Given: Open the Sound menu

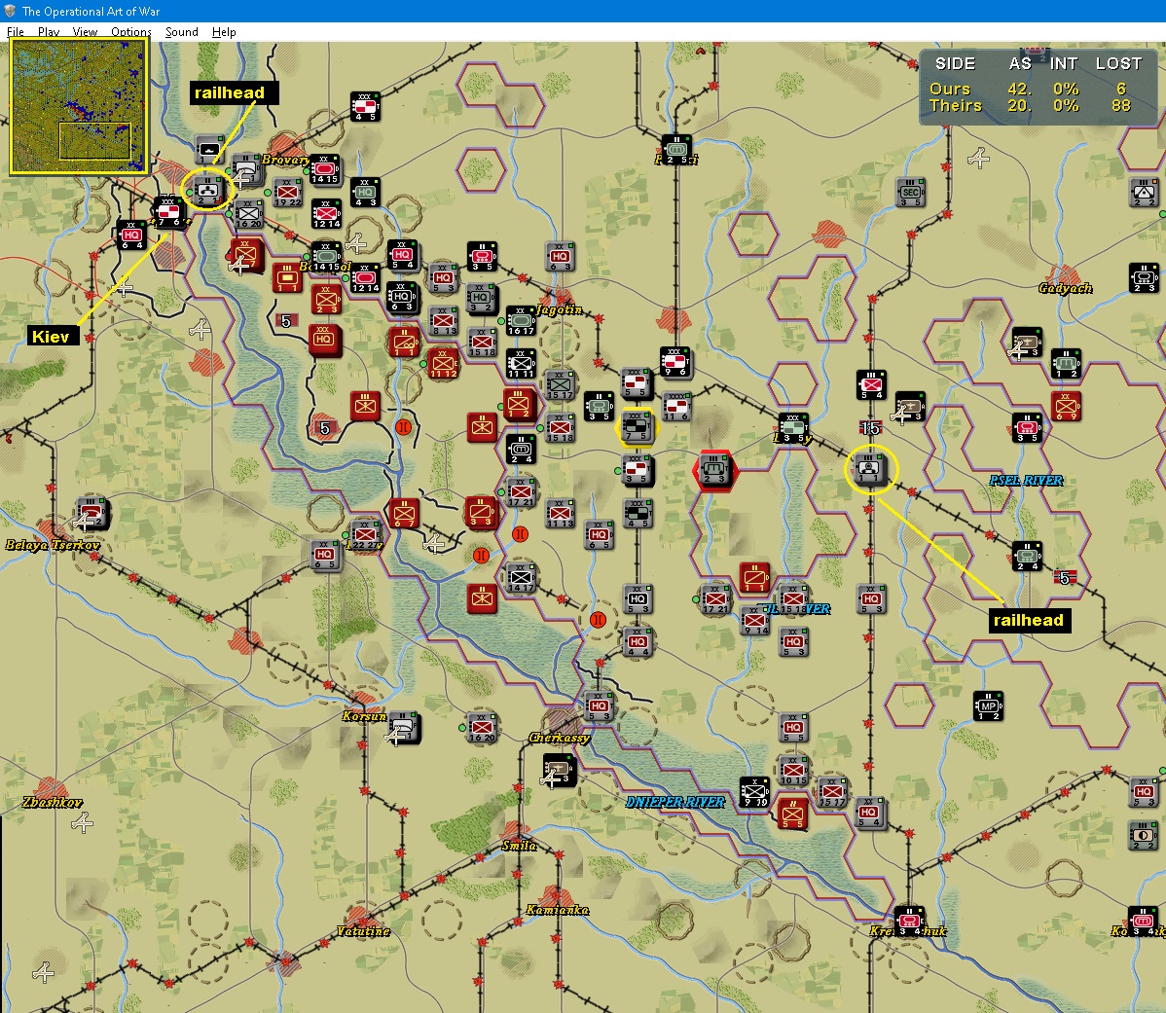Looking at the screenshot, I should click(x=181, y=32).
